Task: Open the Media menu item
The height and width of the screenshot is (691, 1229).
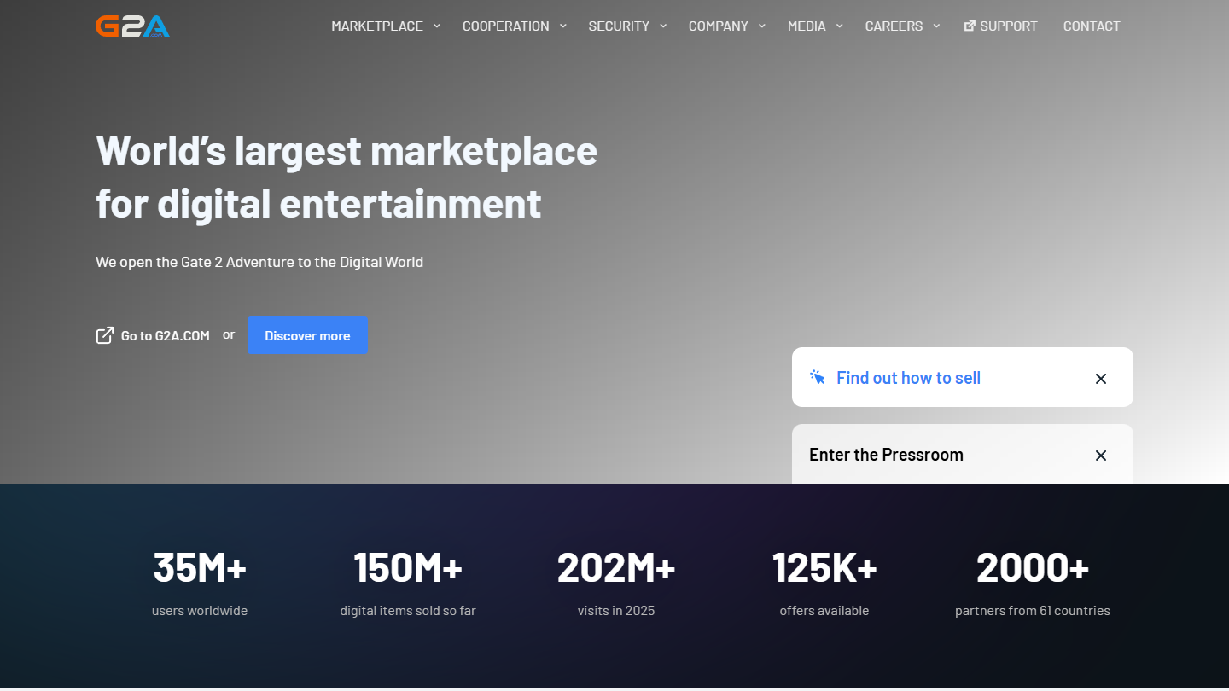Action: [x=807, y=26]
